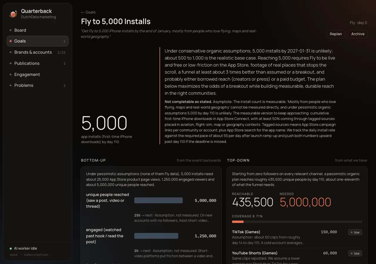
Task: Go to Publications
Action: [x=38, y=63]
